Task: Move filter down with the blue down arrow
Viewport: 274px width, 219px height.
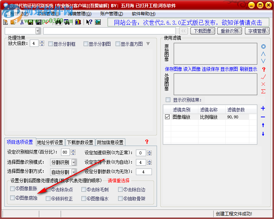Action: point(263,134)
